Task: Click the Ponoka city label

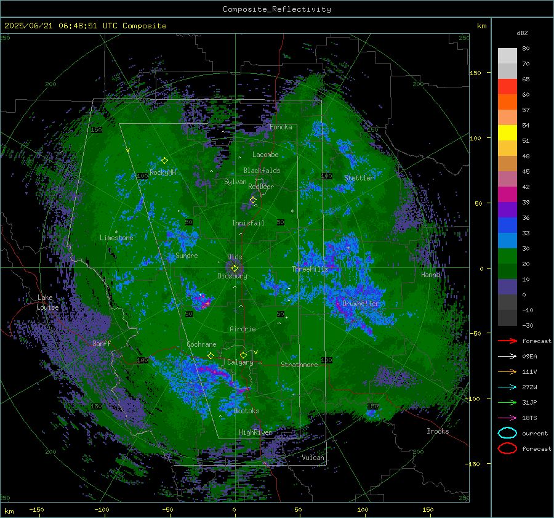Action: [x=281, y=127]
